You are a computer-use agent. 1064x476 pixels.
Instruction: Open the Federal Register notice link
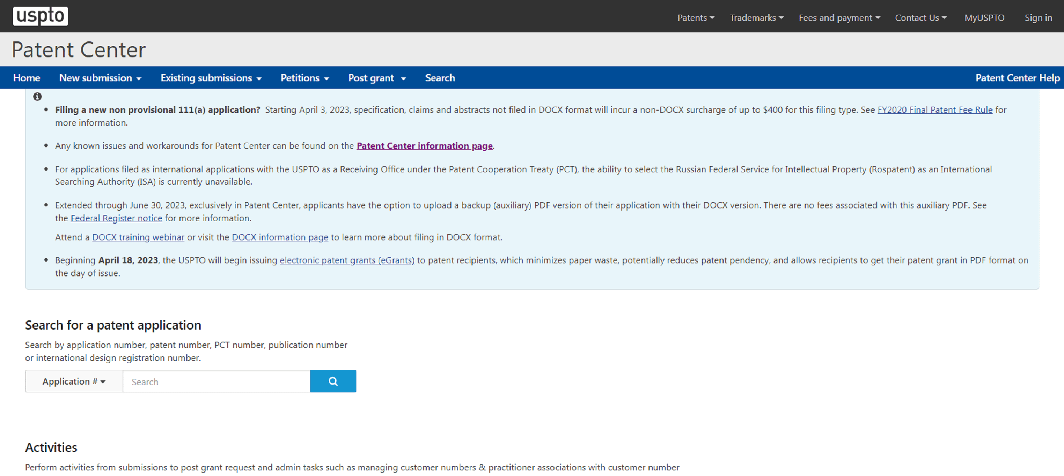(x=117, y=218)
